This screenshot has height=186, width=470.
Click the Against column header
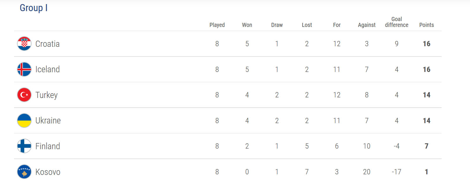coord(367,25)
